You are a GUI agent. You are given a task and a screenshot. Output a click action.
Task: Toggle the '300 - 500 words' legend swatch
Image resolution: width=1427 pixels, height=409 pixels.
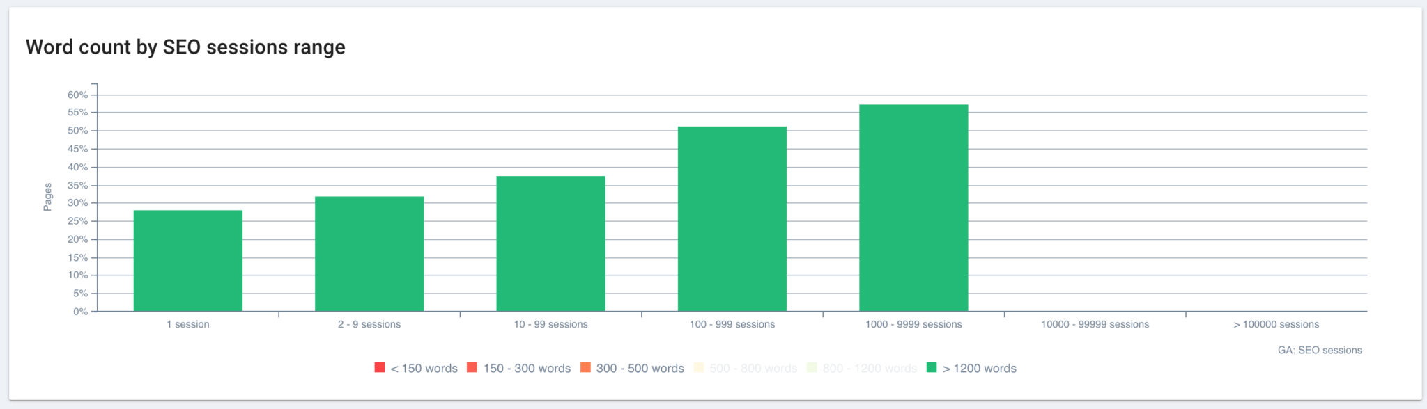pyautogui.click(x=585, y=367)
